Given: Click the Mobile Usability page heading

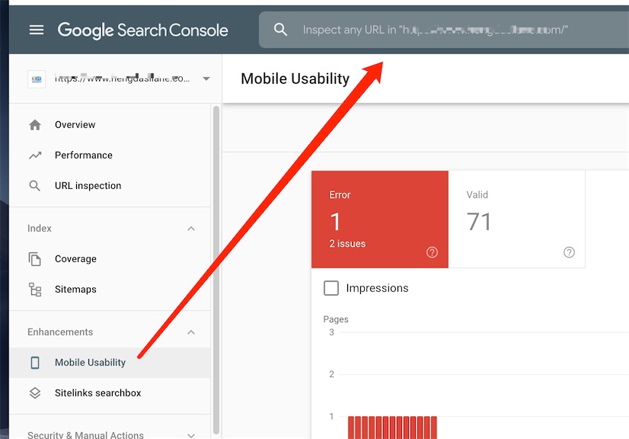Looking at the screenshot, I should click(295, 79).
